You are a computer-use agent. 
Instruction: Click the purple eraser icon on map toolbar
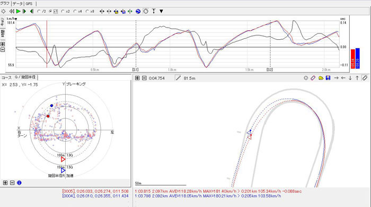313,78
